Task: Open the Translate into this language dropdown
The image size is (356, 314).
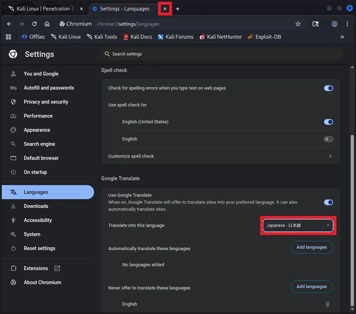Action: pyautogui.click(x=298, y=225)
